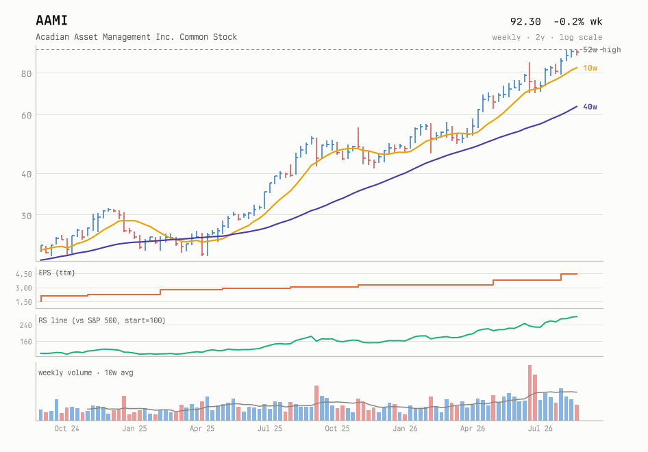The height and width of the screenshot is (452, 648).
Task: Click the Oct 24 date label
Action: (x=66, y=429)
